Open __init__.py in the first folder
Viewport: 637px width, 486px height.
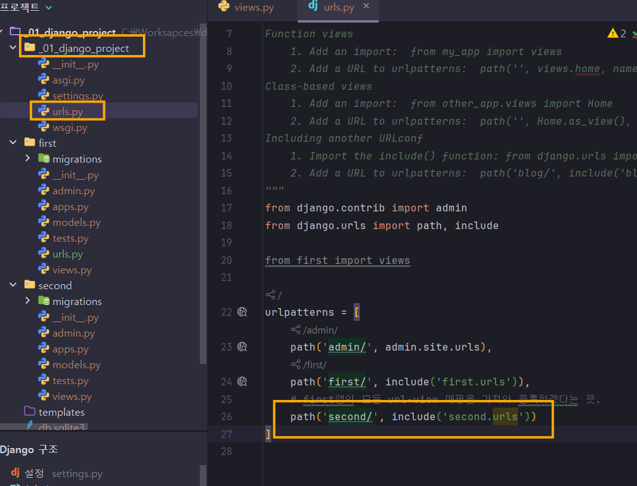pyautogui.click(x=75, y=175)
